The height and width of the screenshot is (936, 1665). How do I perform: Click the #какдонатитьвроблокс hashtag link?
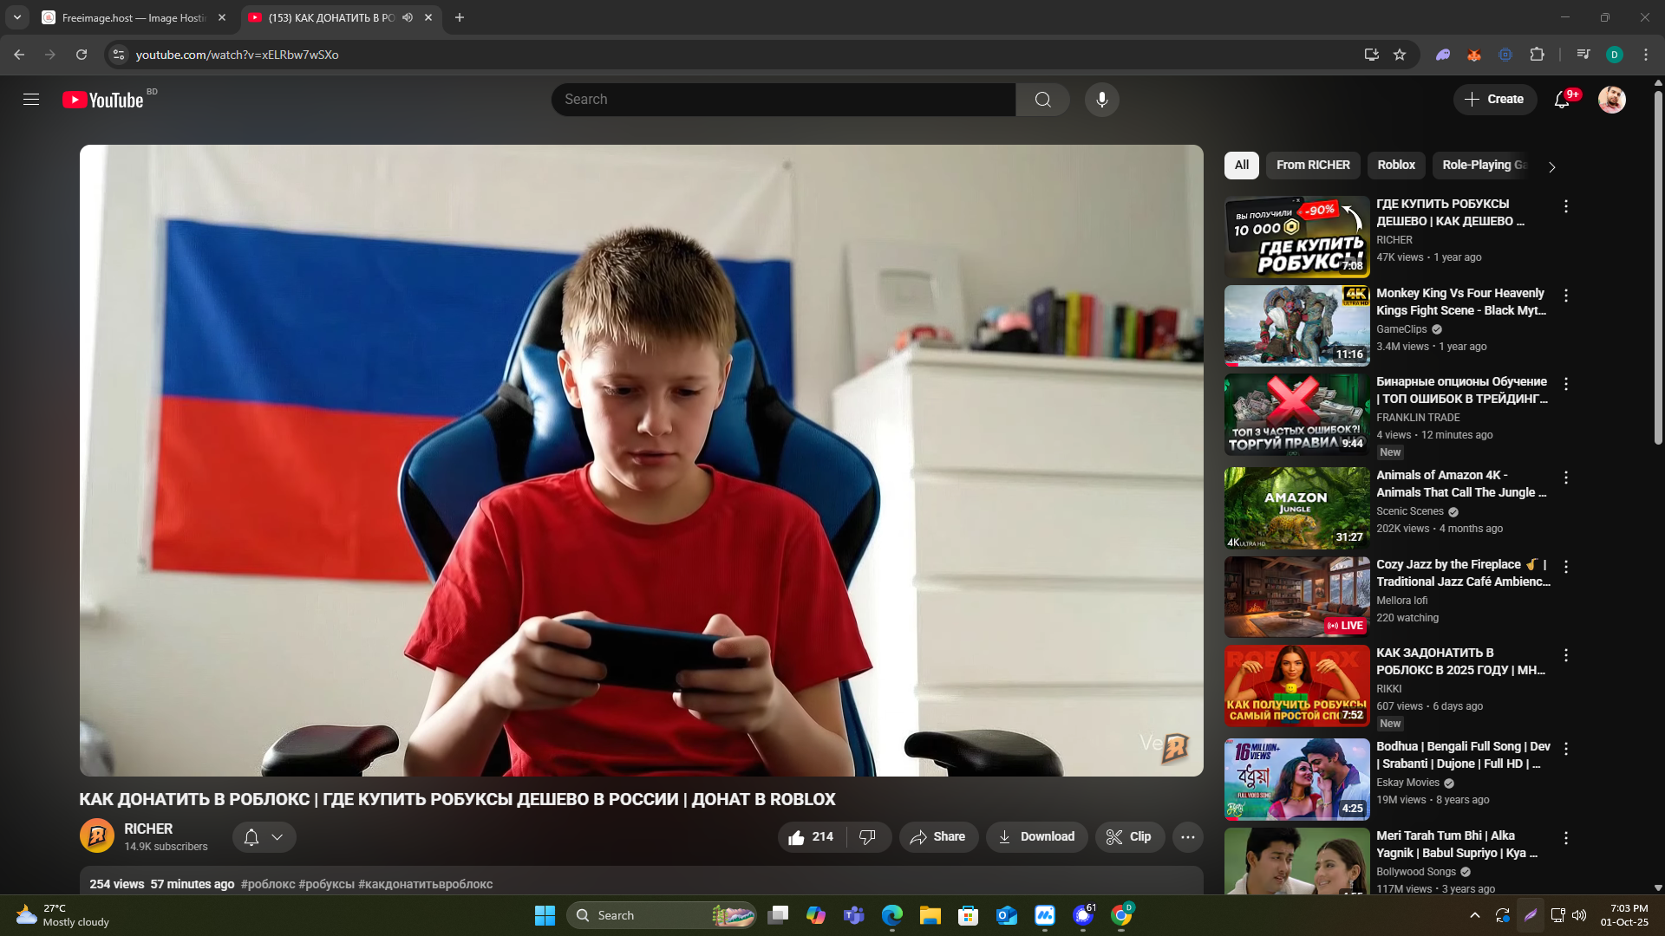426,884
